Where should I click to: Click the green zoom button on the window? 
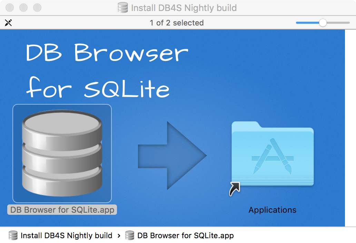click(37, 8)
